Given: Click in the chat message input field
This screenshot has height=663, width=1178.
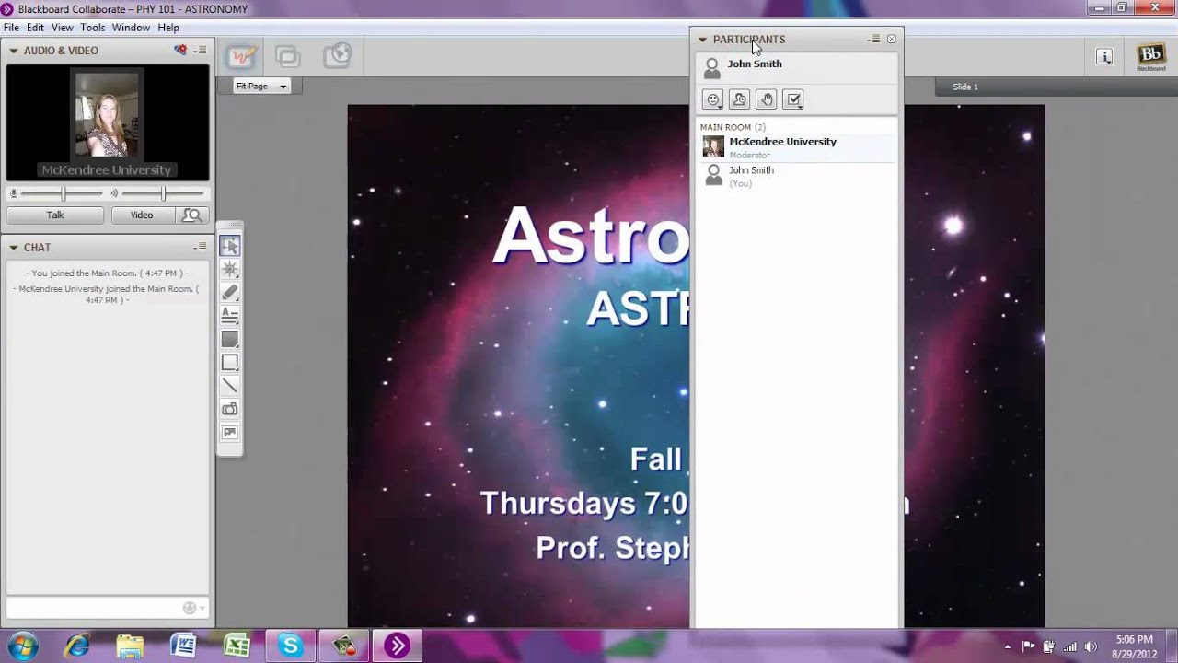Looking at the screenshot, I should point(94,608).
